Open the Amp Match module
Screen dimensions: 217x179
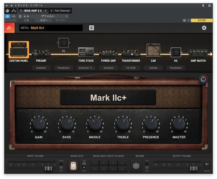(198, 53)
